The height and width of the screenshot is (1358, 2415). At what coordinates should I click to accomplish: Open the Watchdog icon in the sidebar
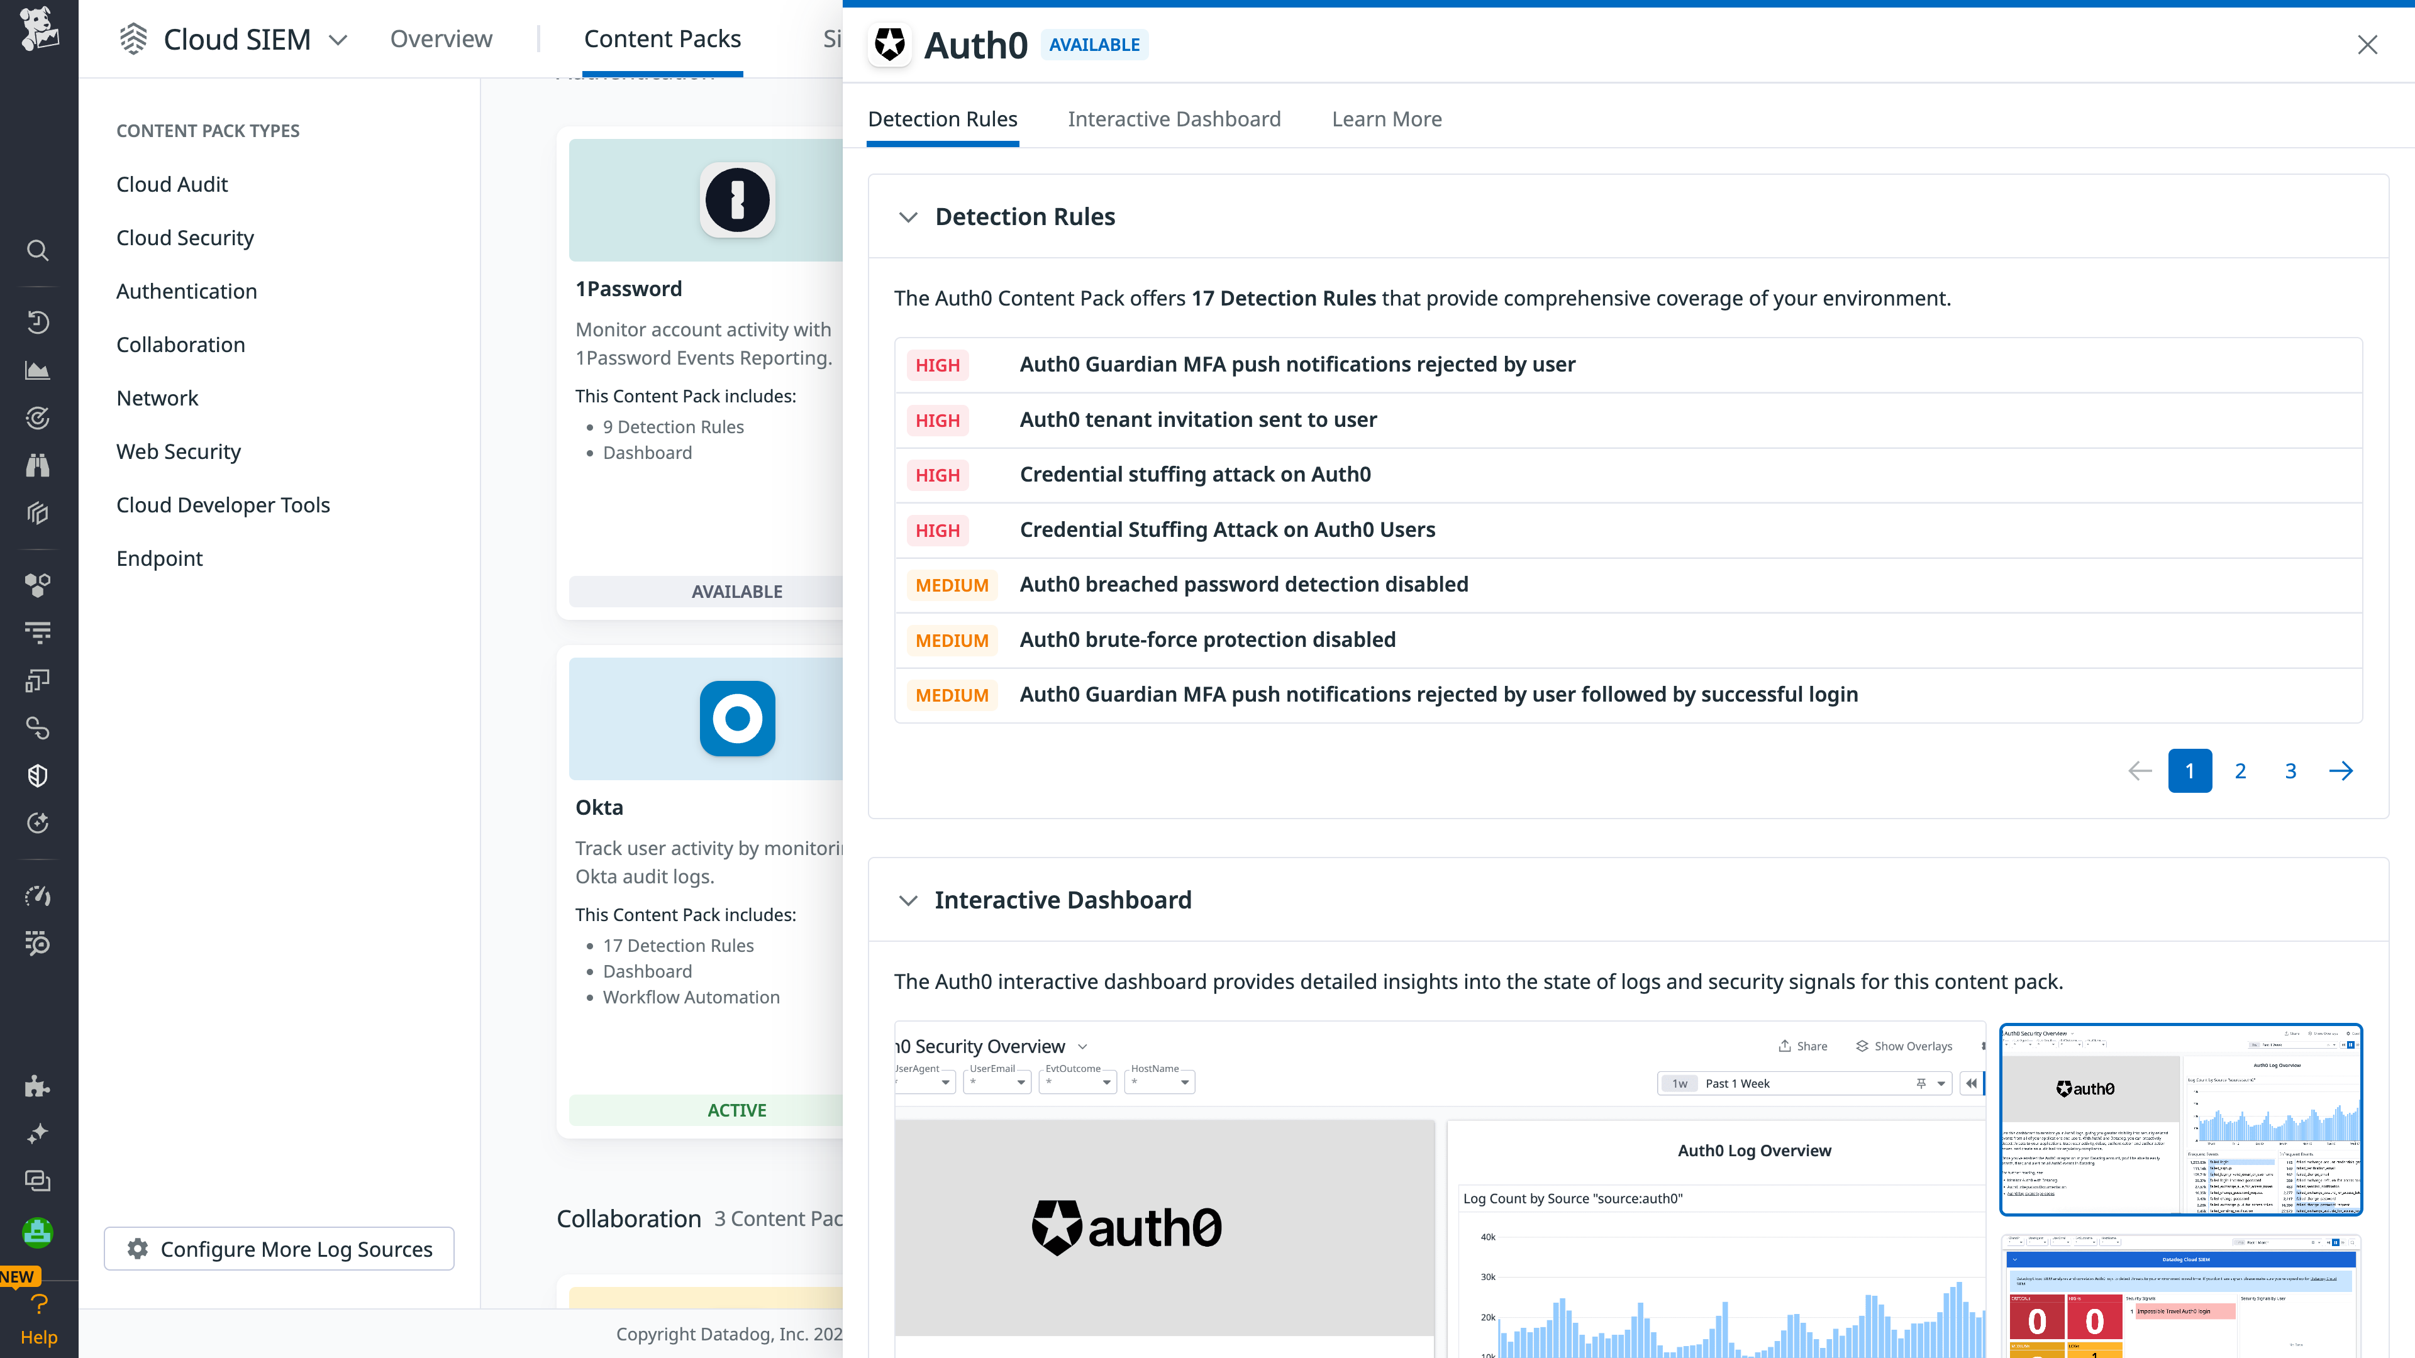38,418
